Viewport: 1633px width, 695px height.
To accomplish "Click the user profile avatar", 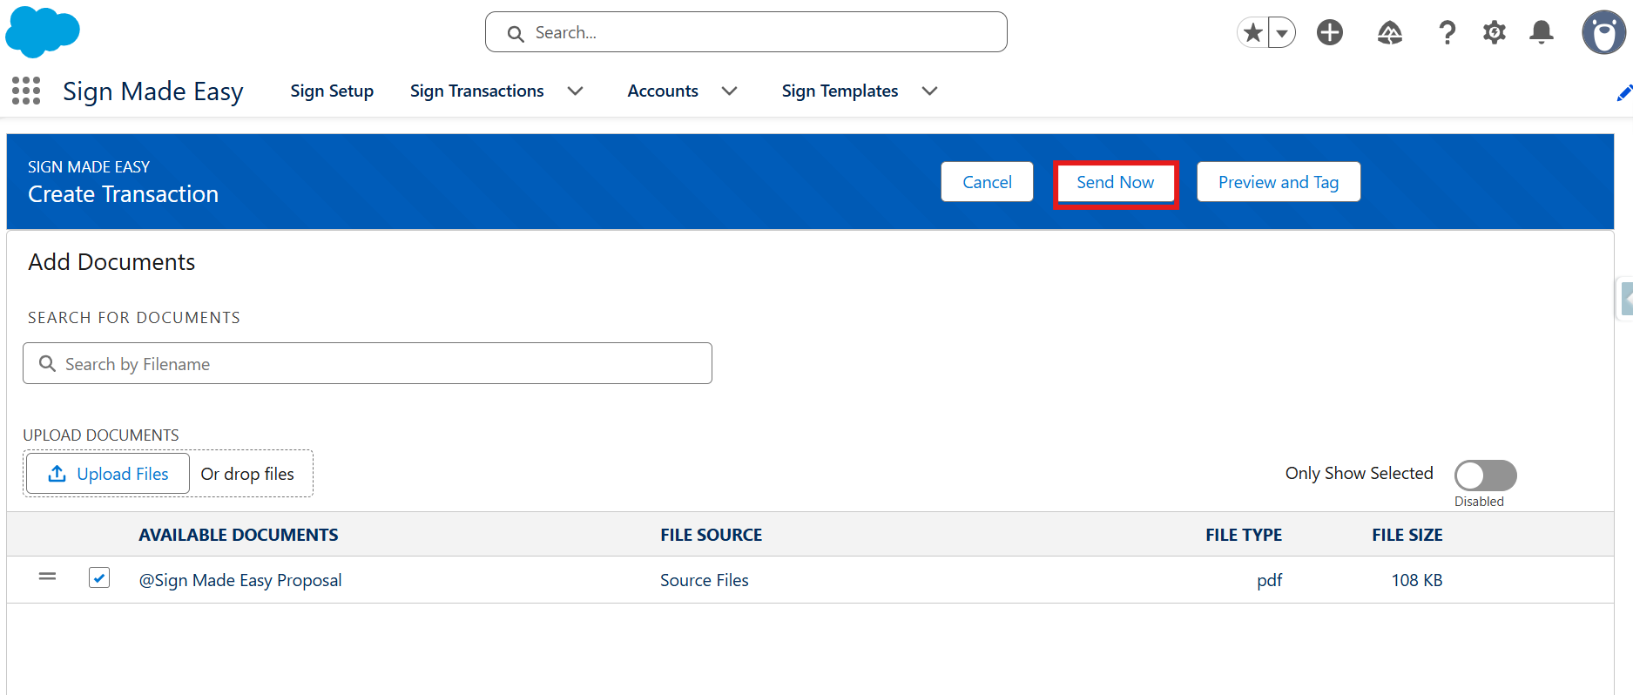I will click(x=1603, y=33).
